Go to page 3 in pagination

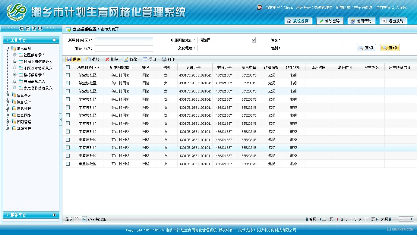(346, 219)
